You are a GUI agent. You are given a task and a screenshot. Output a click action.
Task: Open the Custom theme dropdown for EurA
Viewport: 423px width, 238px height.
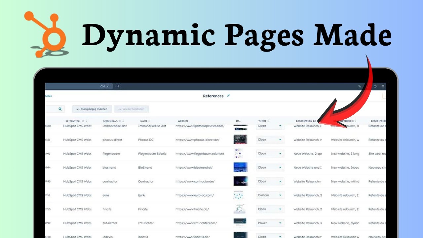(x=270, y=195)
